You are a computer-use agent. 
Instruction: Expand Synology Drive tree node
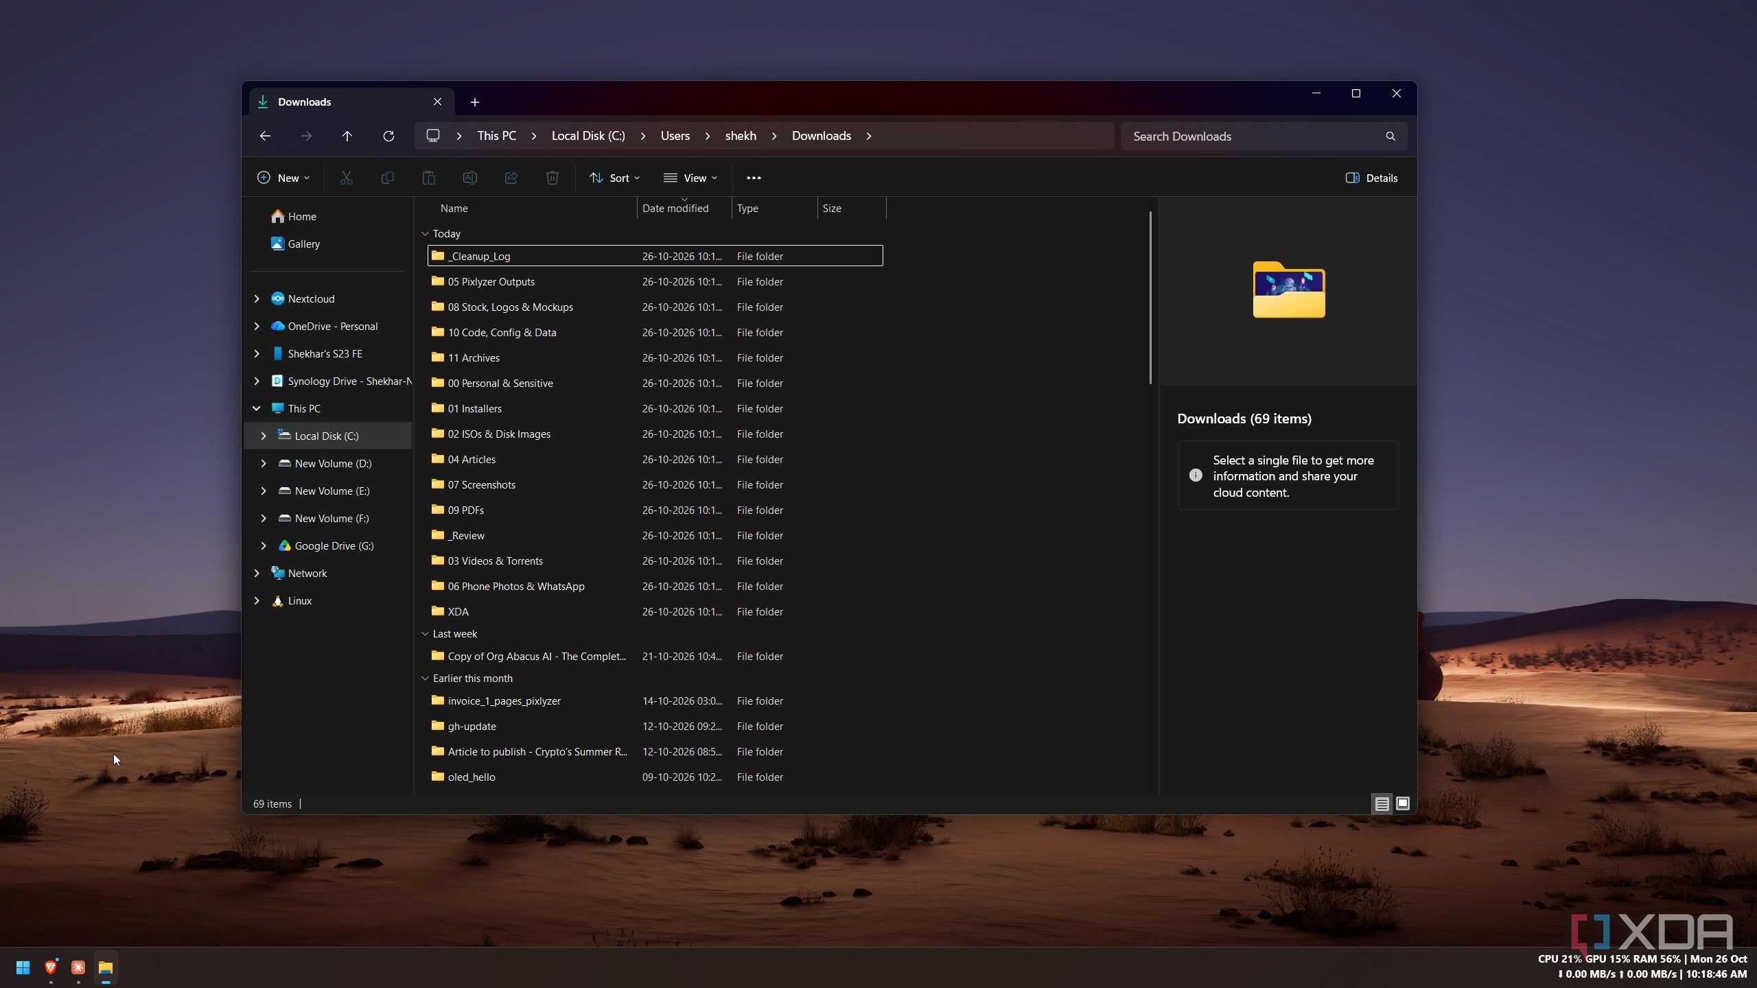click(257, 381)
